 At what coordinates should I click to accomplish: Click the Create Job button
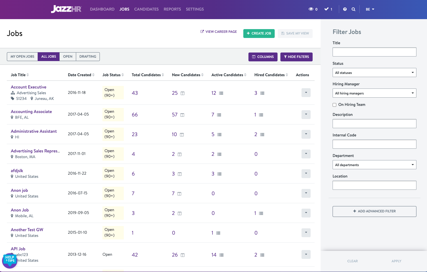(x=259, y=33)
